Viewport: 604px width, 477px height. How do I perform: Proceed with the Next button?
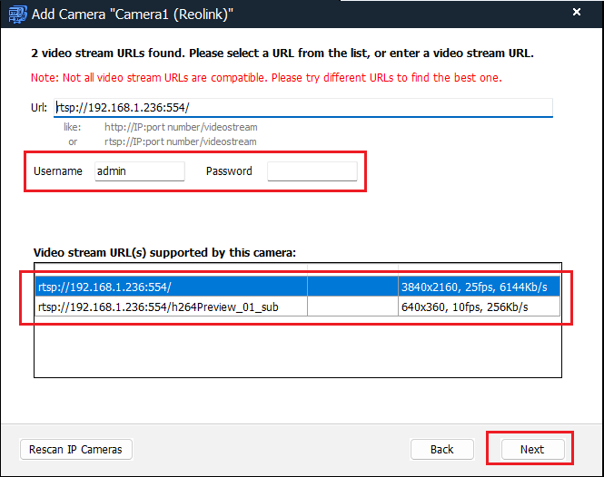[532, 449]
